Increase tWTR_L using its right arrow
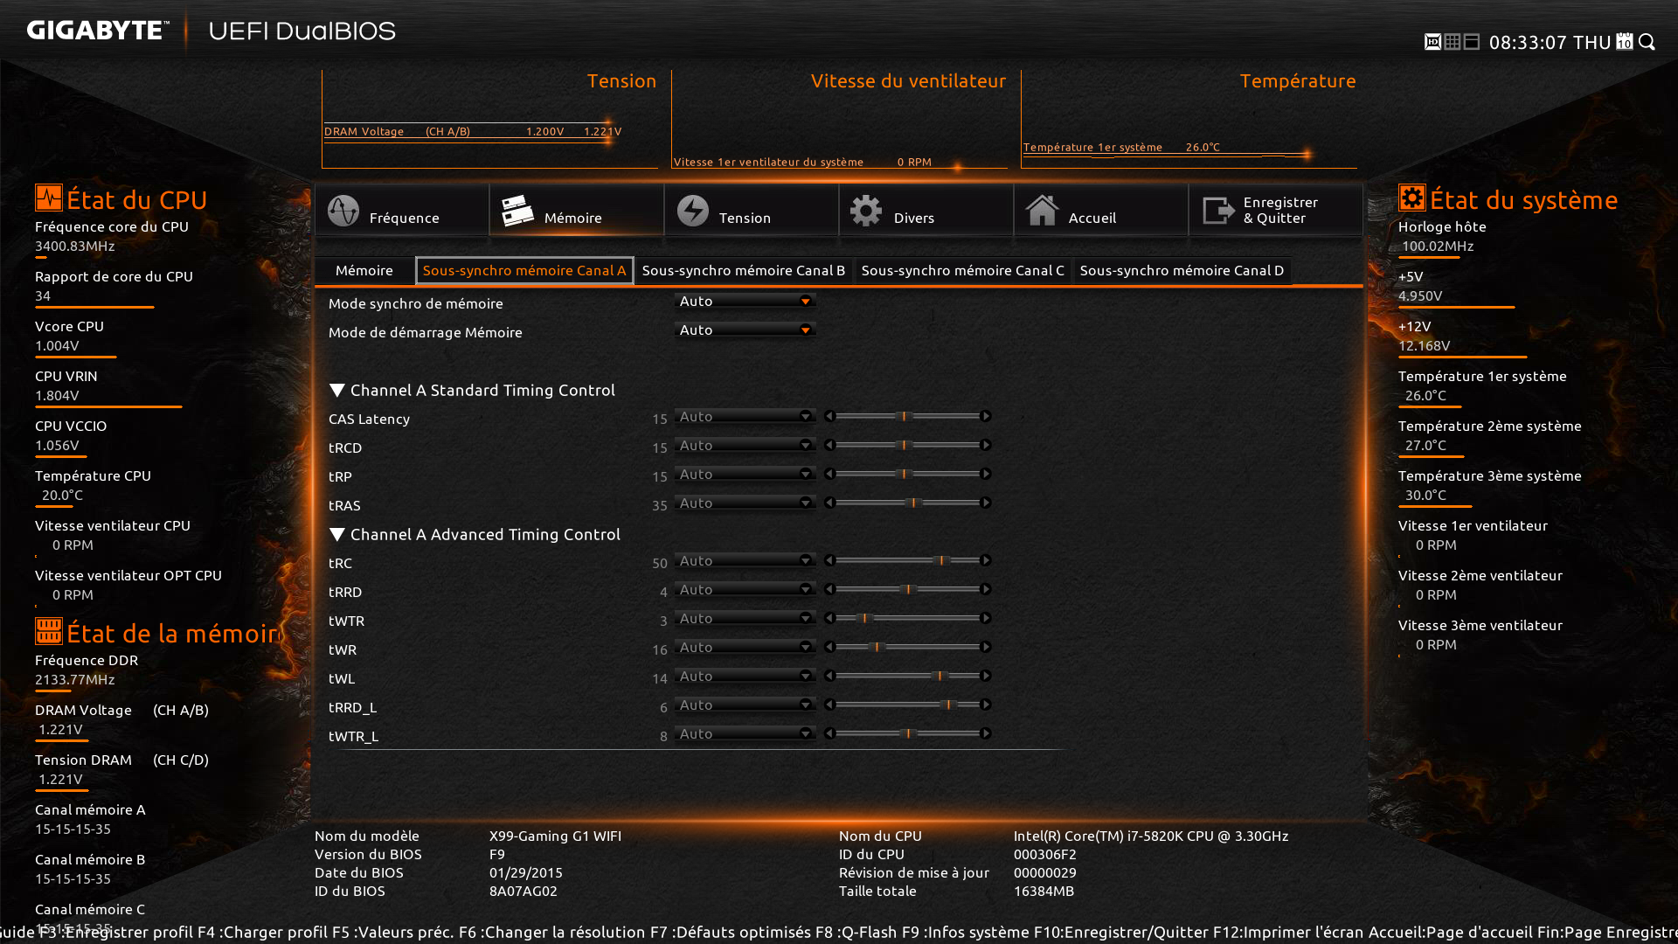 coord(986,733)
